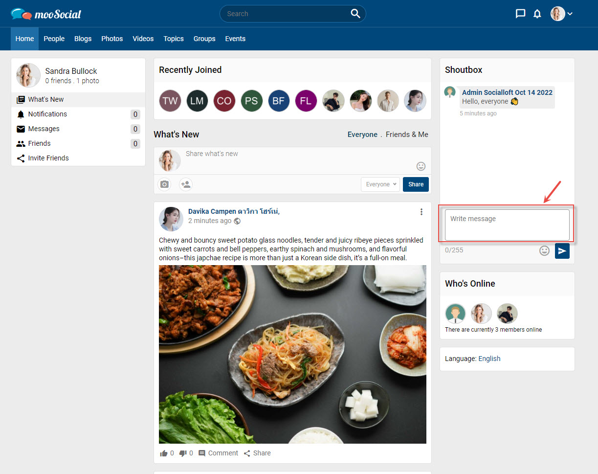Click the search magnifier icon
598x474 pixels.
(x=355, y=14)
